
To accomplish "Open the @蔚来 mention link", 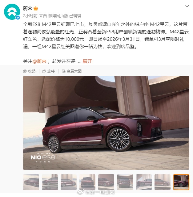I will tap(39, 61).
